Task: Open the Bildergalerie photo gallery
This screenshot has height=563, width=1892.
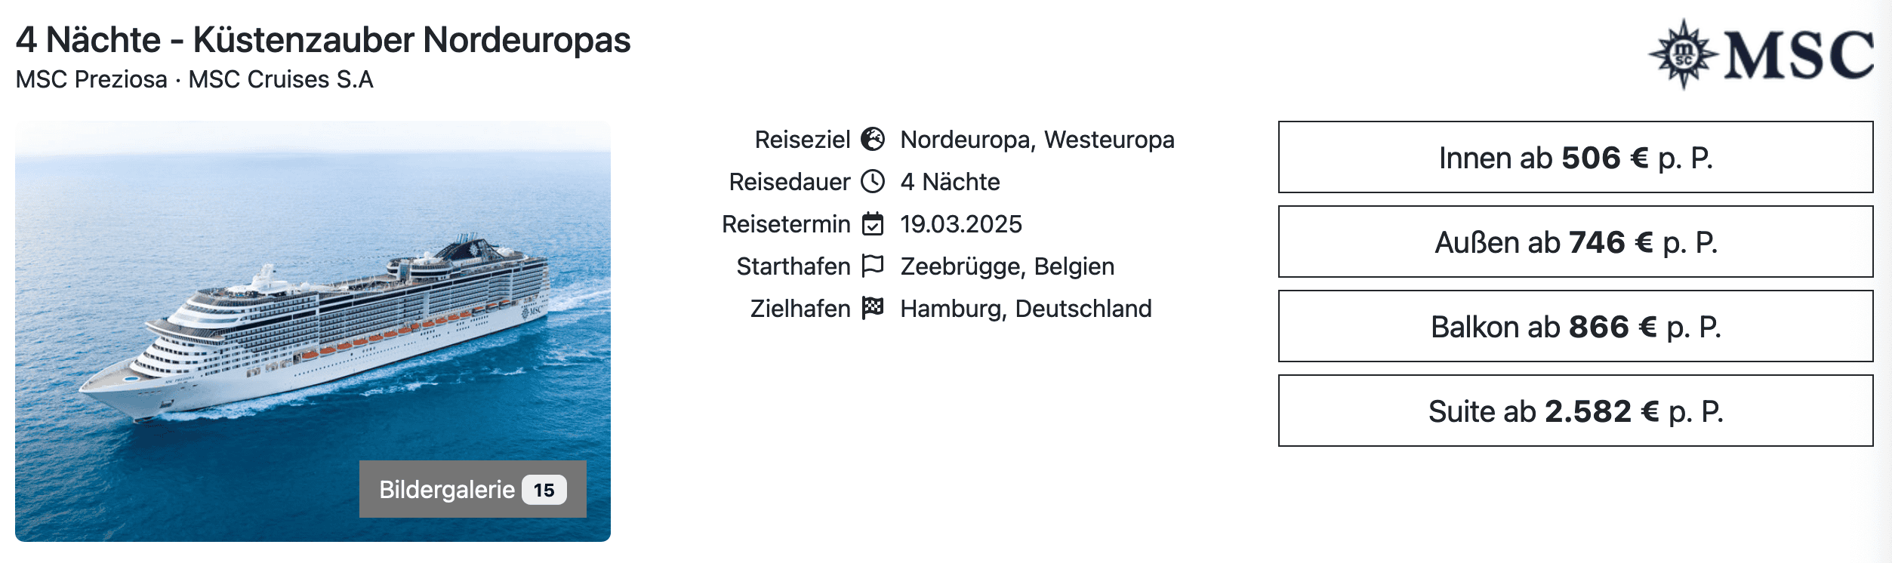Action: [447, 490]
